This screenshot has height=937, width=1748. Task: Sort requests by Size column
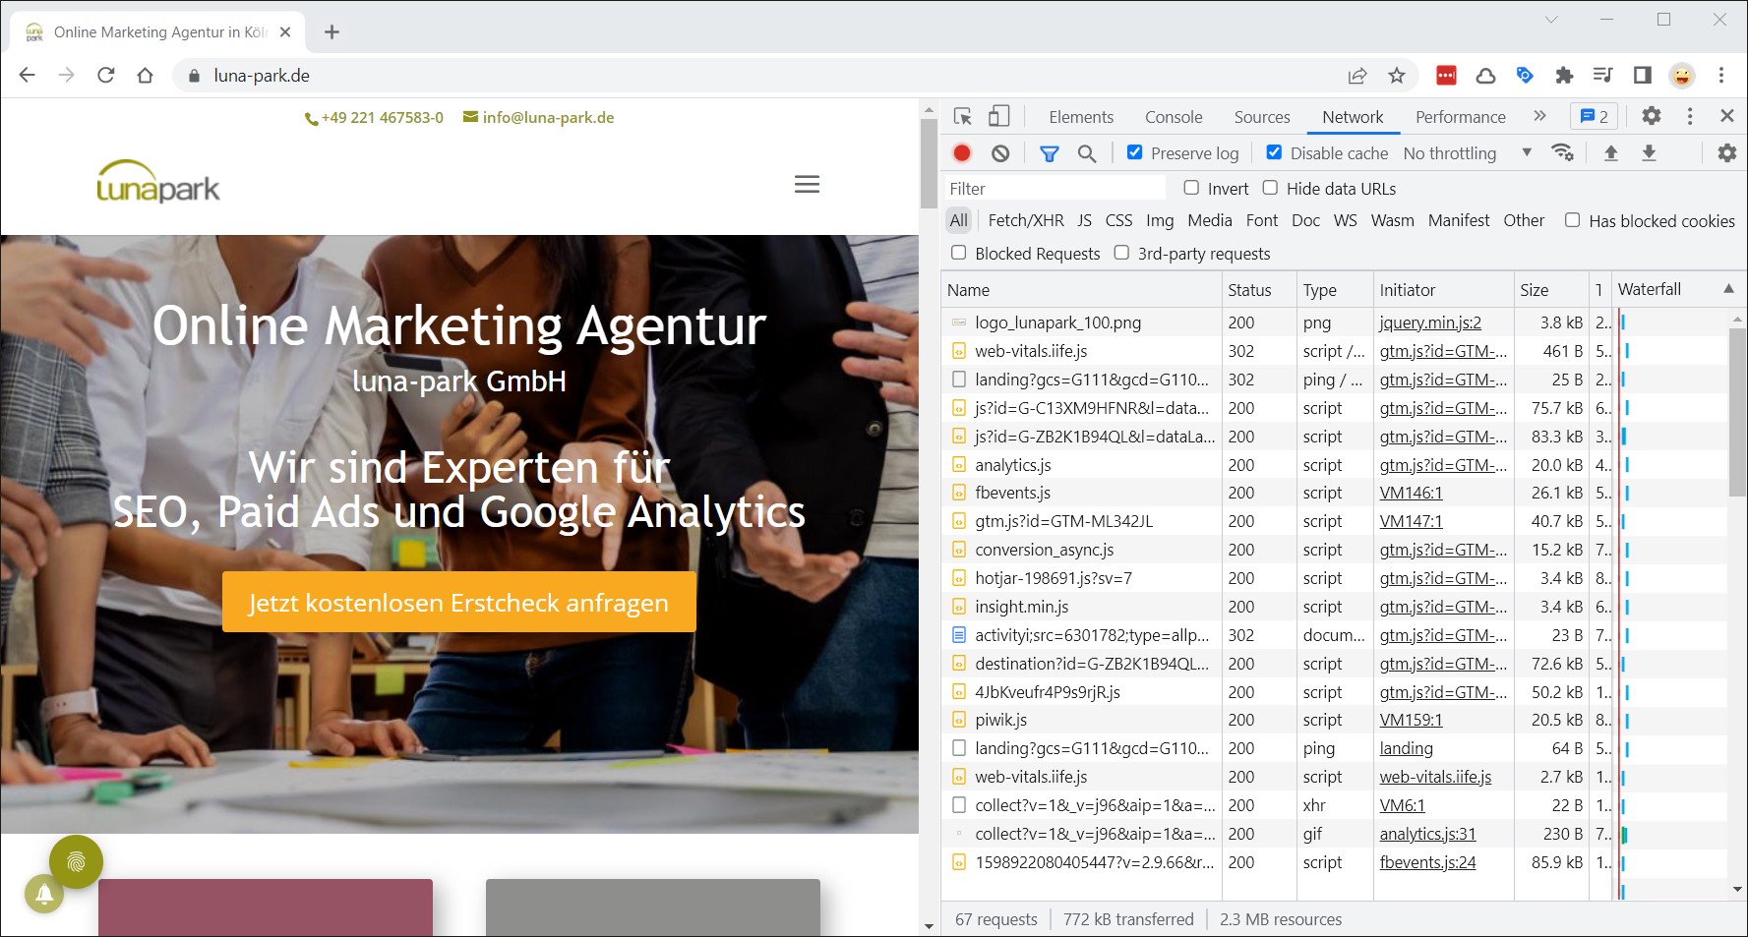(x=1550, y=289)
